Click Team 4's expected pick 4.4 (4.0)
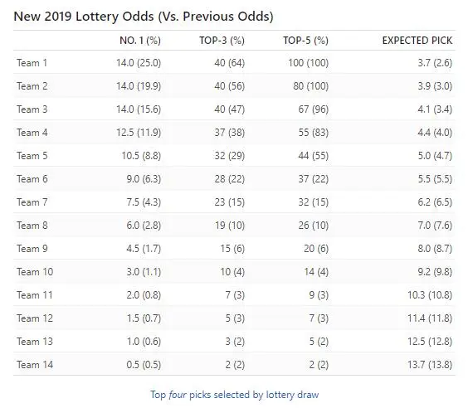 (435, 133)
